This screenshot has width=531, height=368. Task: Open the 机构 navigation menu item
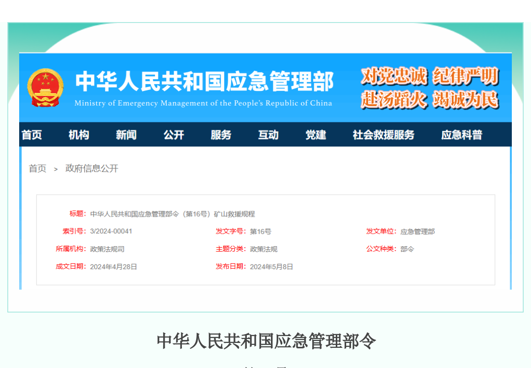click(79, 135)
